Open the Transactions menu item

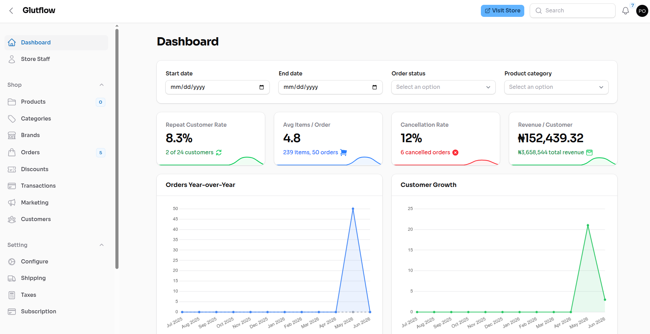[56, 186]
